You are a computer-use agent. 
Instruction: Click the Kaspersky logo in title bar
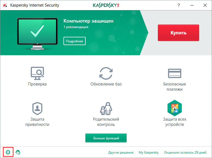106,5
